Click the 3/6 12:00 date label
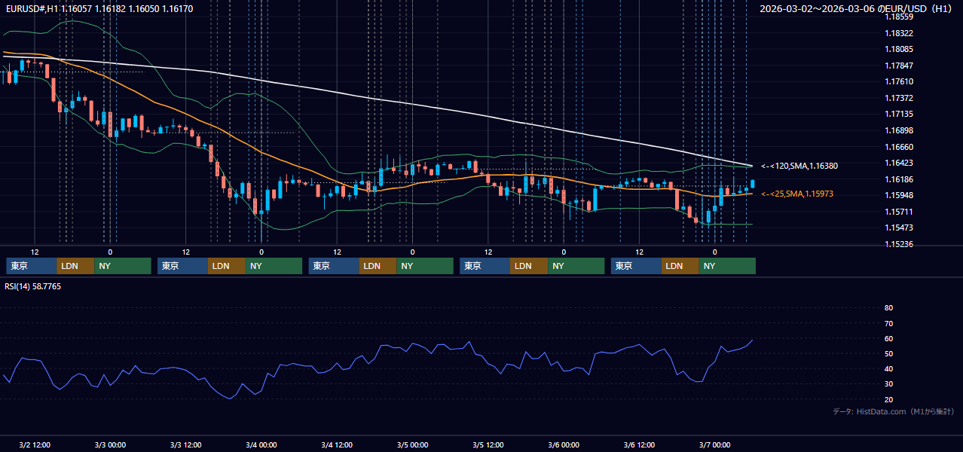 pyautogui.click(x=639, y=445)
